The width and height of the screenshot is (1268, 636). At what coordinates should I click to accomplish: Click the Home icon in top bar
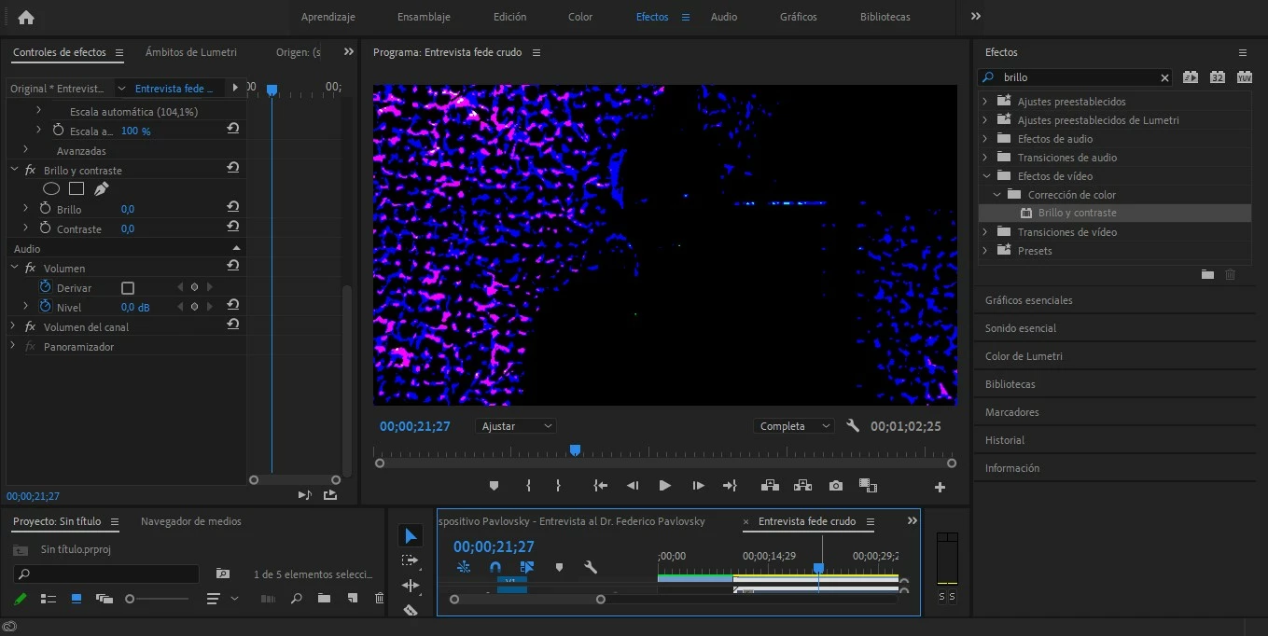pyautogui.click(x=25, y=17)
